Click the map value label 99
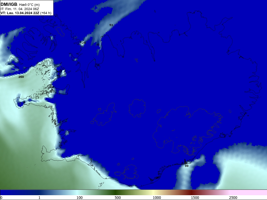The width and height of the screenshot is (267, 200). click(187, 166)
